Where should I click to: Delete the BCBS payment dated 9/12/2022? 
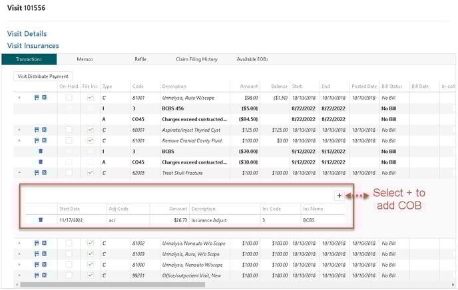tap(41, 151)
